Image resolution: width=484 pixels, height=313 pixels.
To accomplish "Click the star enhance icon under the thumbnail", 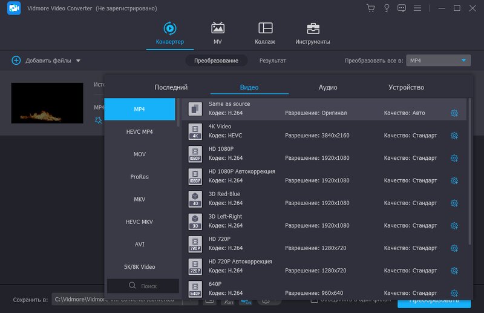I will [98, 120].
